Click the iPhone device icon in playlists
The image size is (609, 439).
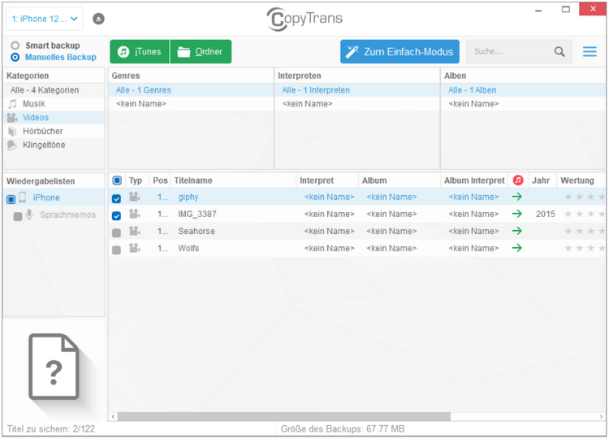coord(23,198)
